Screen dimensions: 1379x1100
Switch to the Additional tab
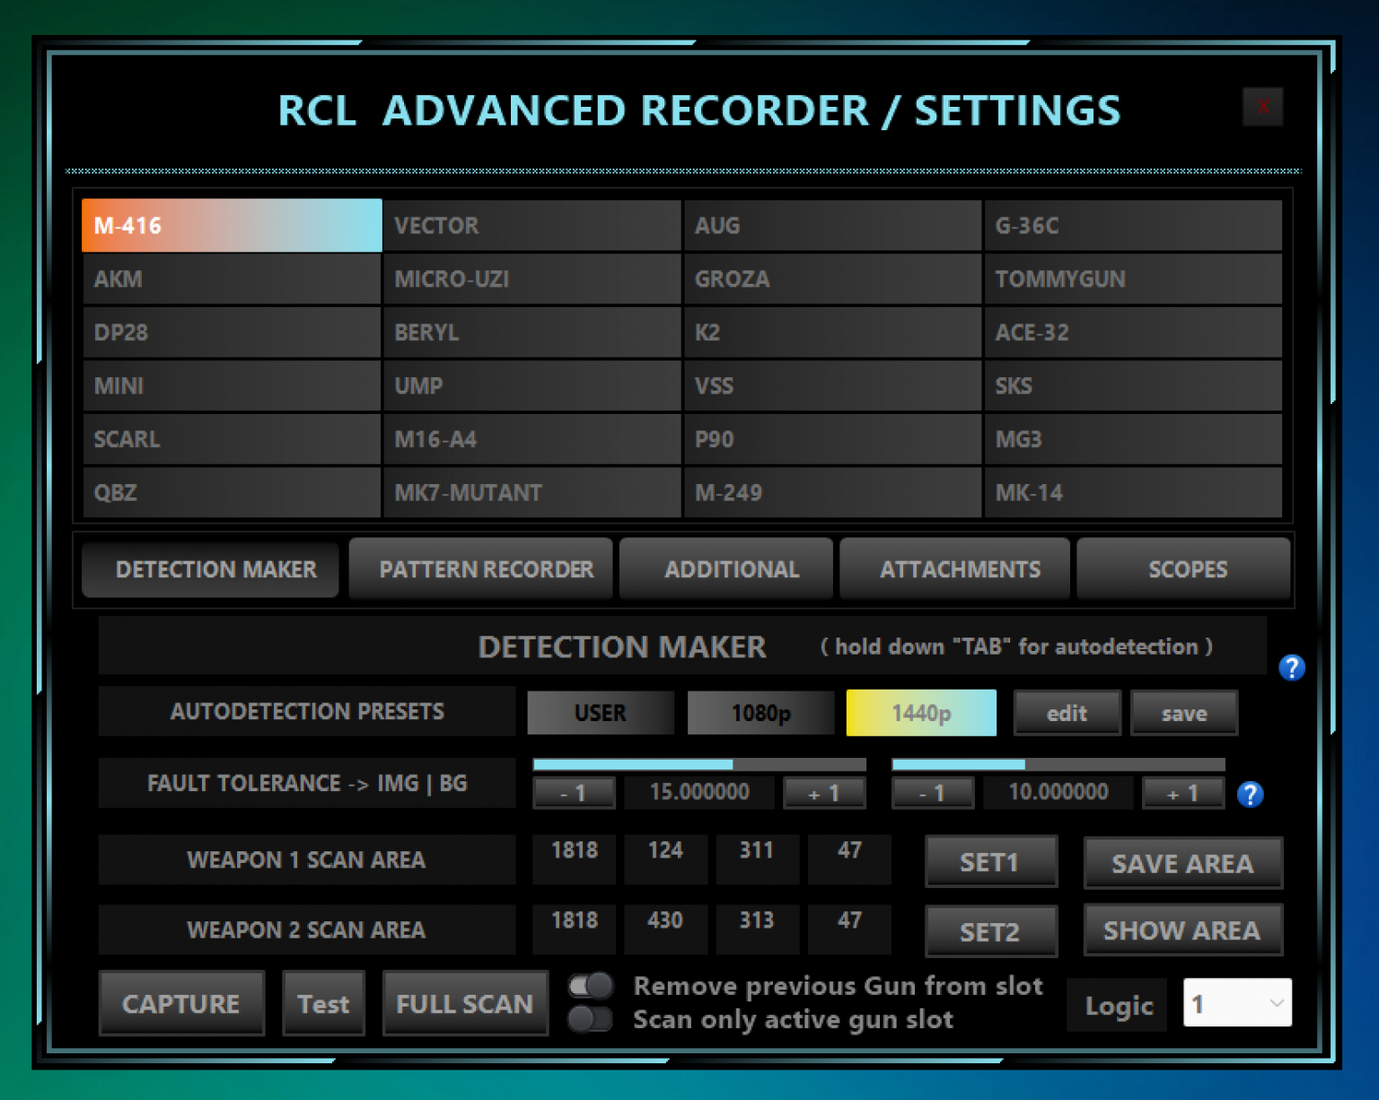tap(725, 568)
